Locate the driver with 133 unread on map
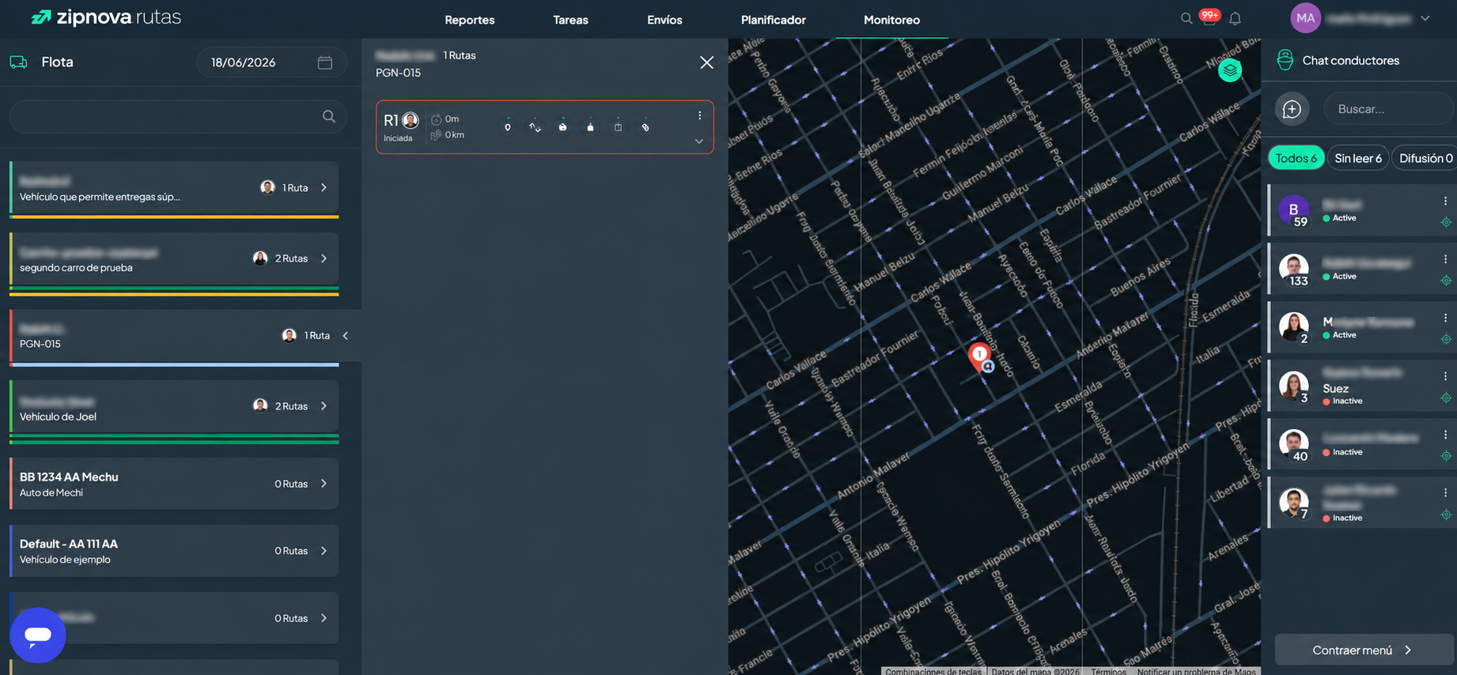Viewport: 1457px width, 675px height. [x=1446, y=281]
